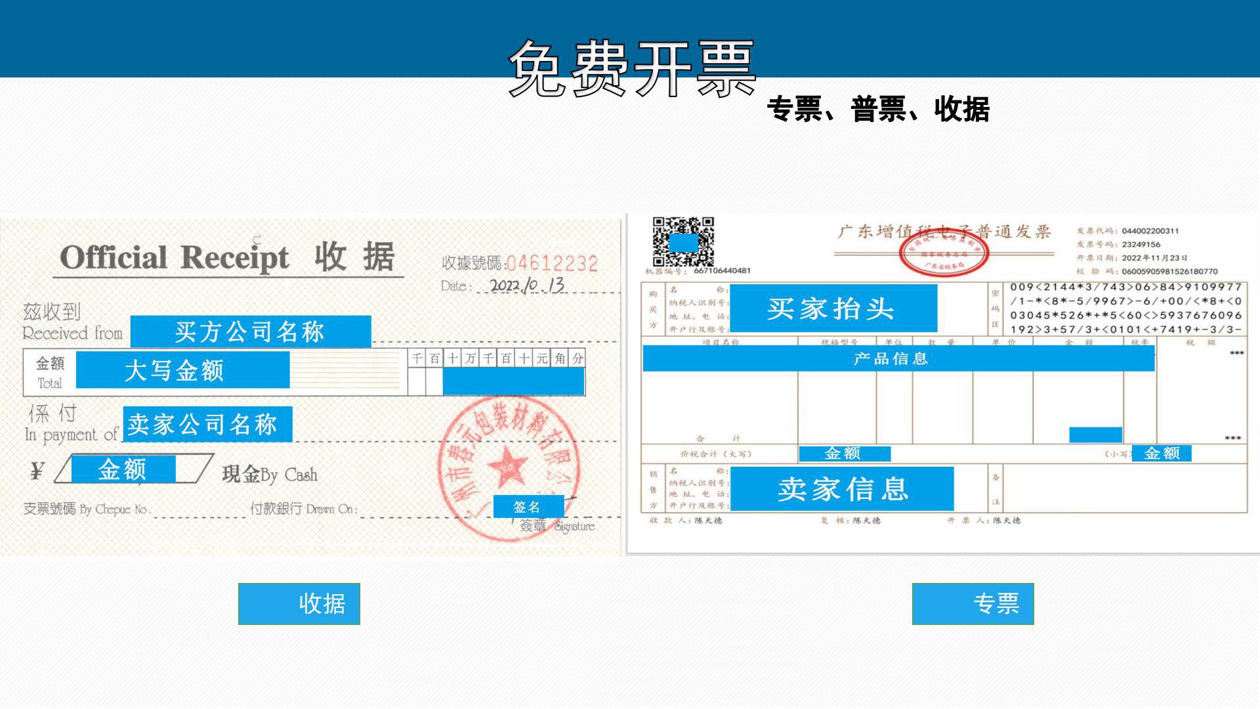Click the Official Receipt heading text
This screenshot has height=709, width=1260.
coord(175,257)
